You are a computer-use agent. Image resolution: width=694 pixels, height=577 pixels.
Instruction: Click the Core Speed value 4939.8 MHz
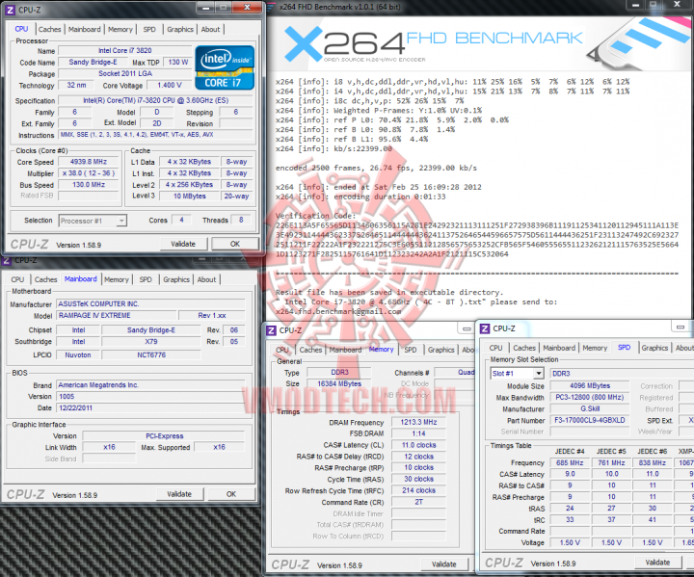89,162
